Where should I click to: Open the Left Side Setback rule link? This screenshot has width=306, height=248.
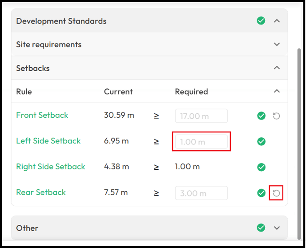tap(48, 141)
